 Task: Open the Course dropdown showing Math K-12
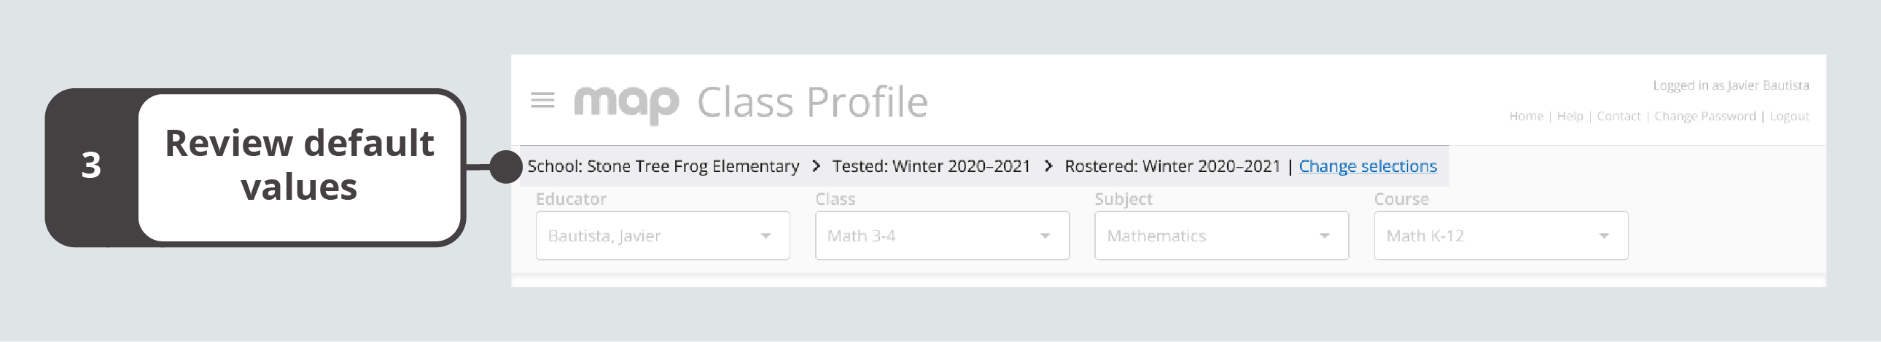(x=1500, y=236)
